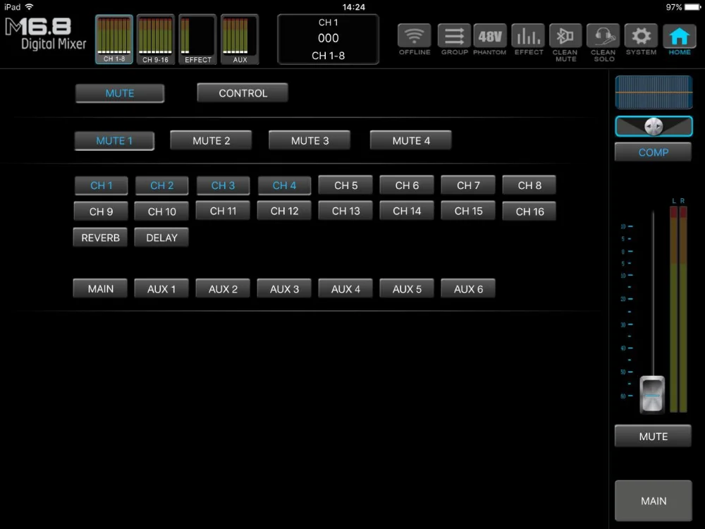Toggle CH 5 in the mute group
This screenshot has width=705, height=529.
[x=345, y=185]
